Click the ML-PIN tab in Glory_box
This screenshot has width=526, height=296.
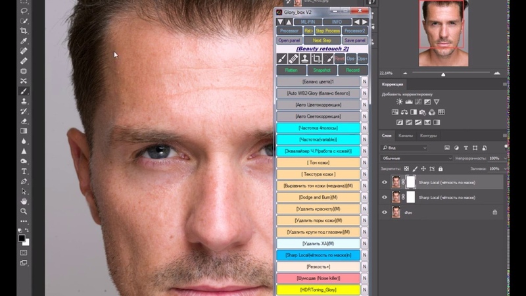pyautogui.click(x=308, y=22)
